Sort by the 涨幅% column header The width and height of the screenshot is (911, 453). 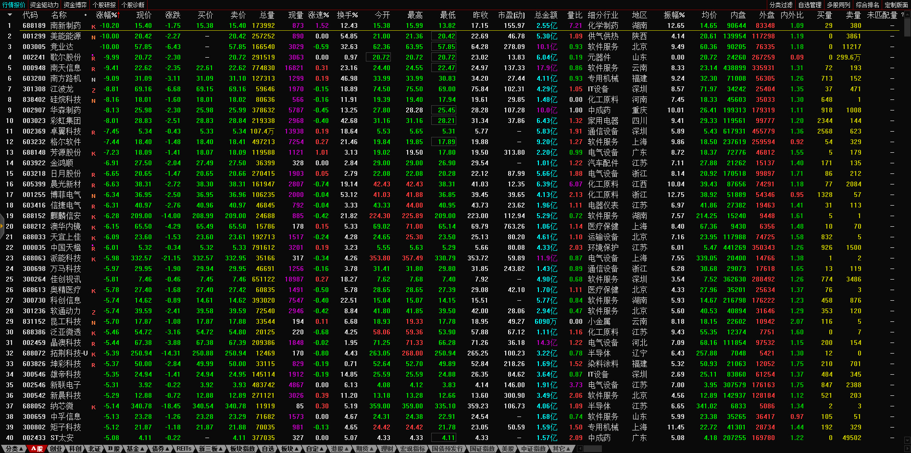click(106, 15)
